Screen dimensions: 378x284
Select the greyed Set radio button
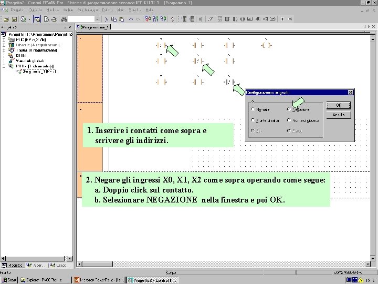click(253, 130)
